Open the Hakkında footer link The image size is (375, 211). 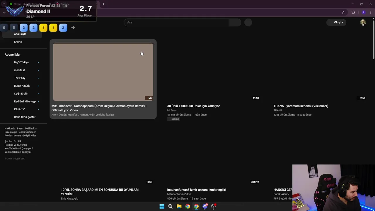tap(10, 128)
